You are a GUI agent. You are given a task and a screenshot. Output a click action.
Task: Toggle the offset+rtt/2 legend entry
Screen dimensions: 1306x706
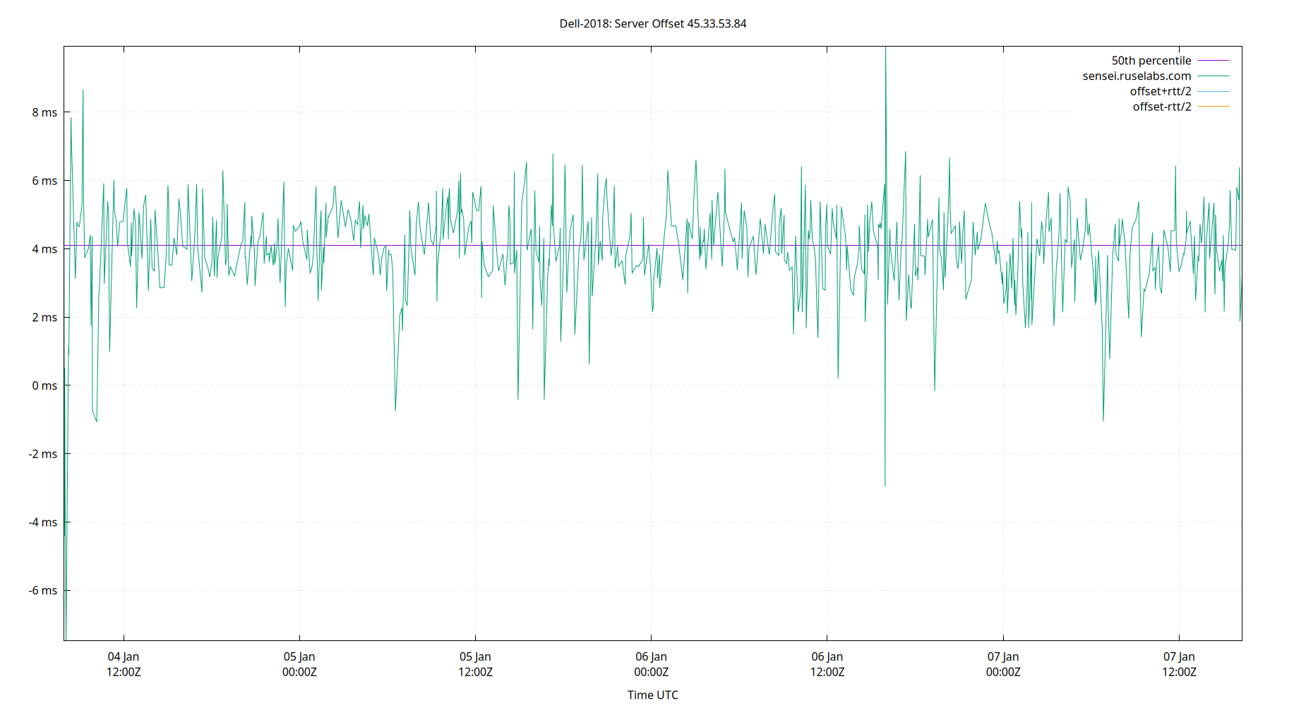[x=1161, y=90]
